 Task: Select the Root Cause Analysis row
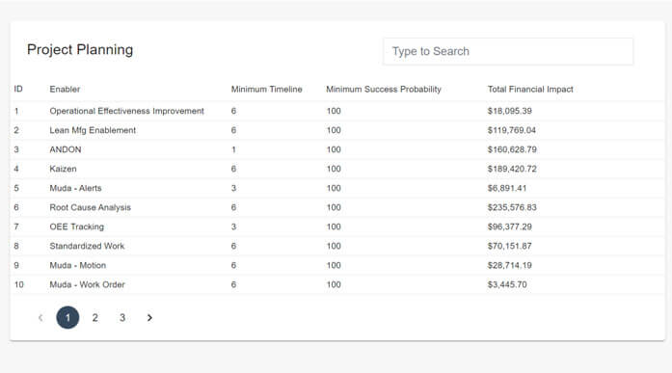point(337,207)
